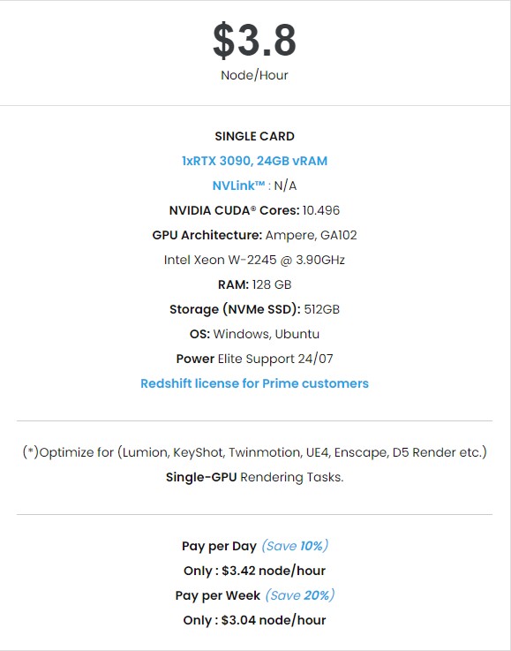Open the 1xRTX 3090, 24GB vRAM link
The width and height of the screenshot is (511, 651).
(255, 161)
